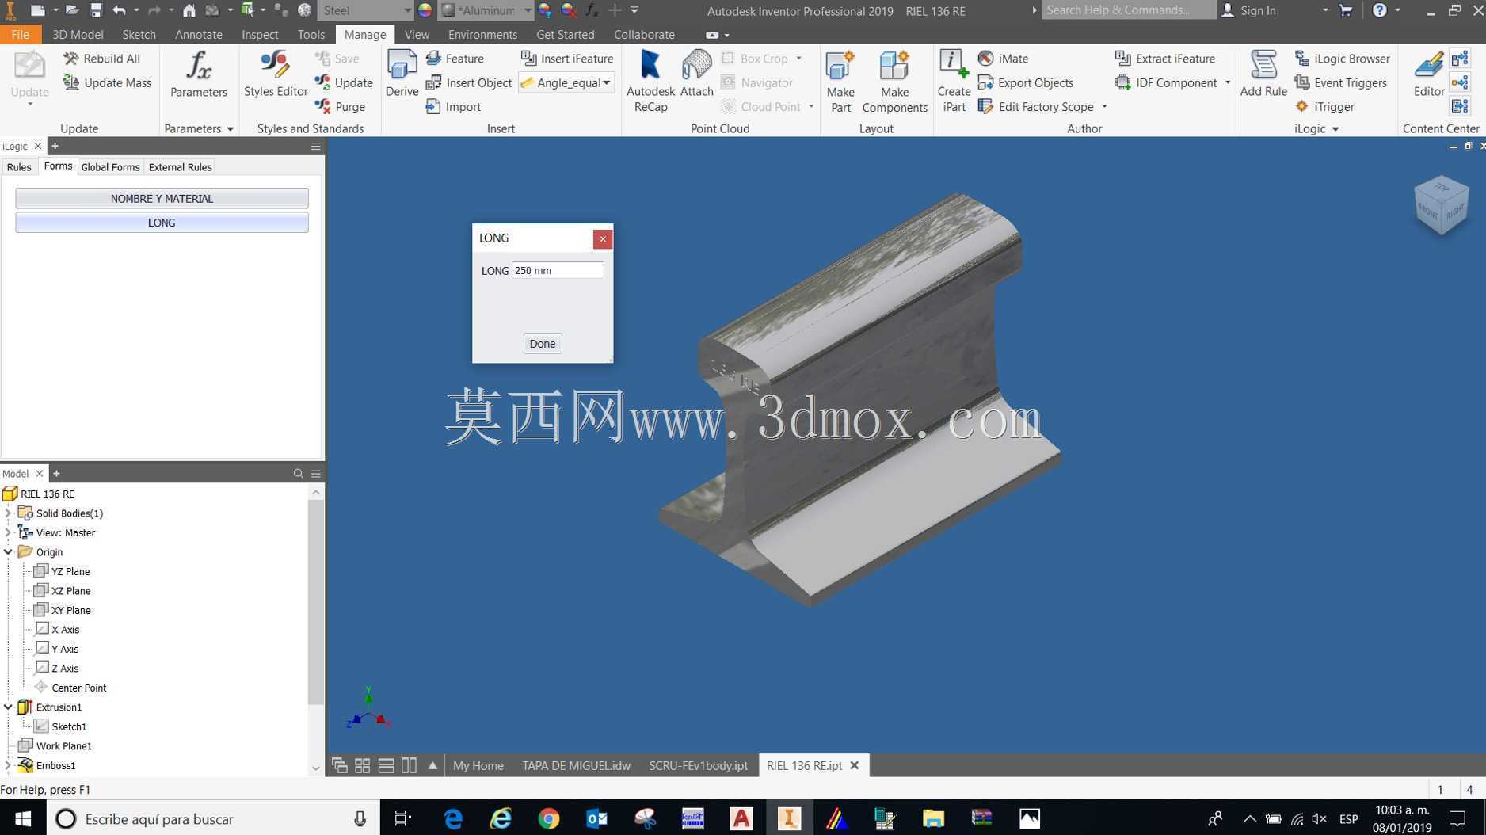Screen dimensions: 1486x835
Task: Open Outlook from the taskbar
Action: [596, 818]
